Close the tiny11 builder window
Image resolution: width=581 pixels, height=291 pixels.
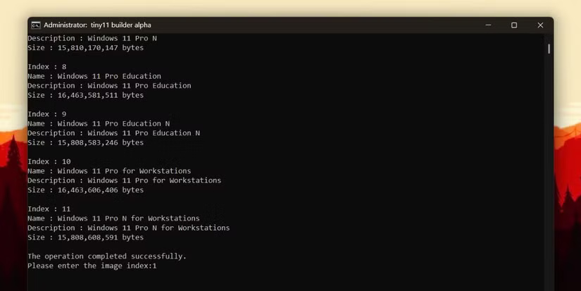click(x=540, y=25)
